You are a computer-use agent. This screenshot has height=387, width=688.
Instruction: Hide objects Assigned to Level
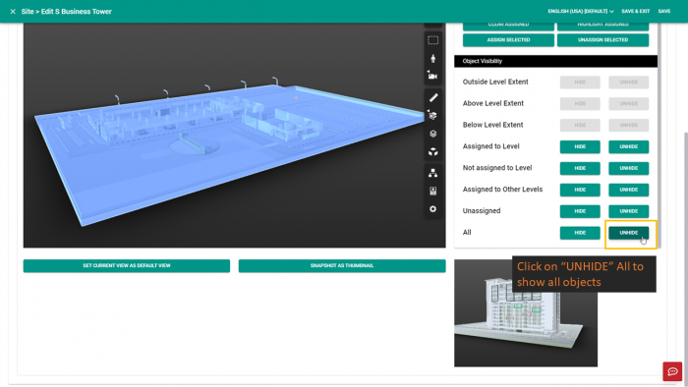[x=580, y=146]
